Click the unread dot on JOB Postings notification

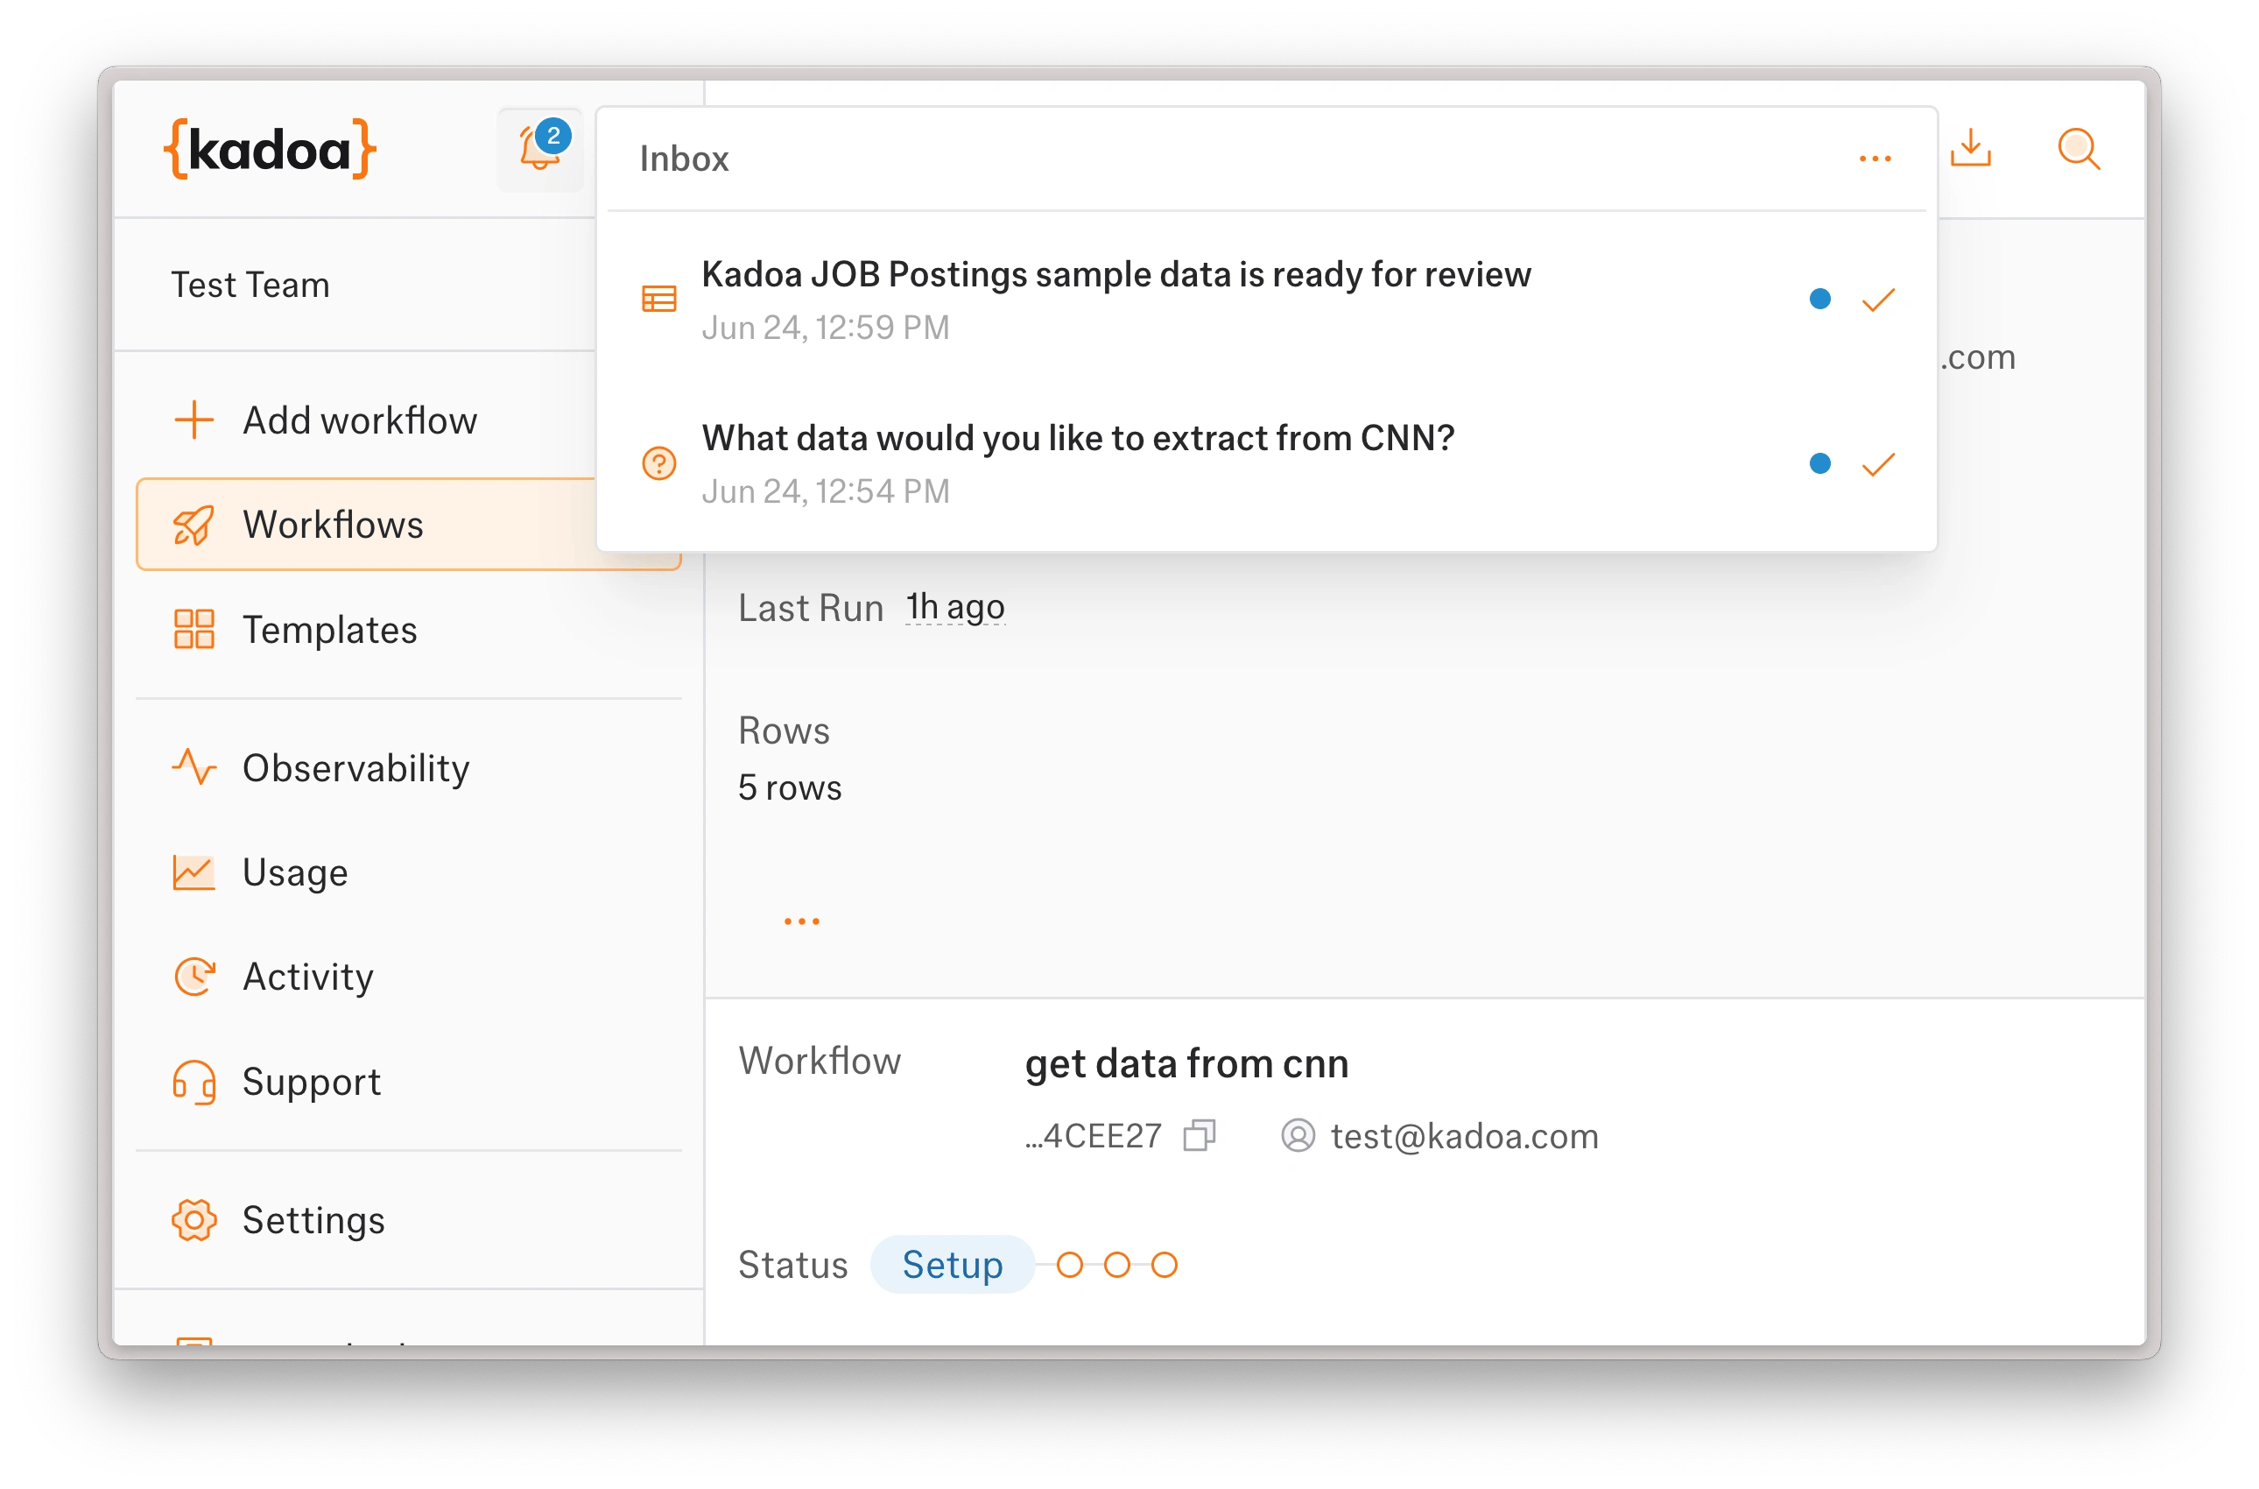tap(1819, 300)
